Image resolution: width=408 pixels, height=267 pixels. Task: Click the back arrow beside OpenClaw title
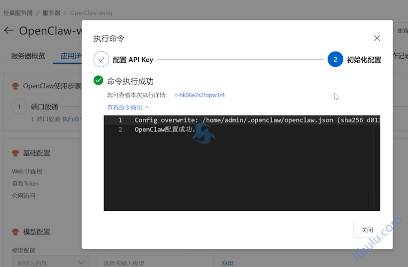[9, 30]
